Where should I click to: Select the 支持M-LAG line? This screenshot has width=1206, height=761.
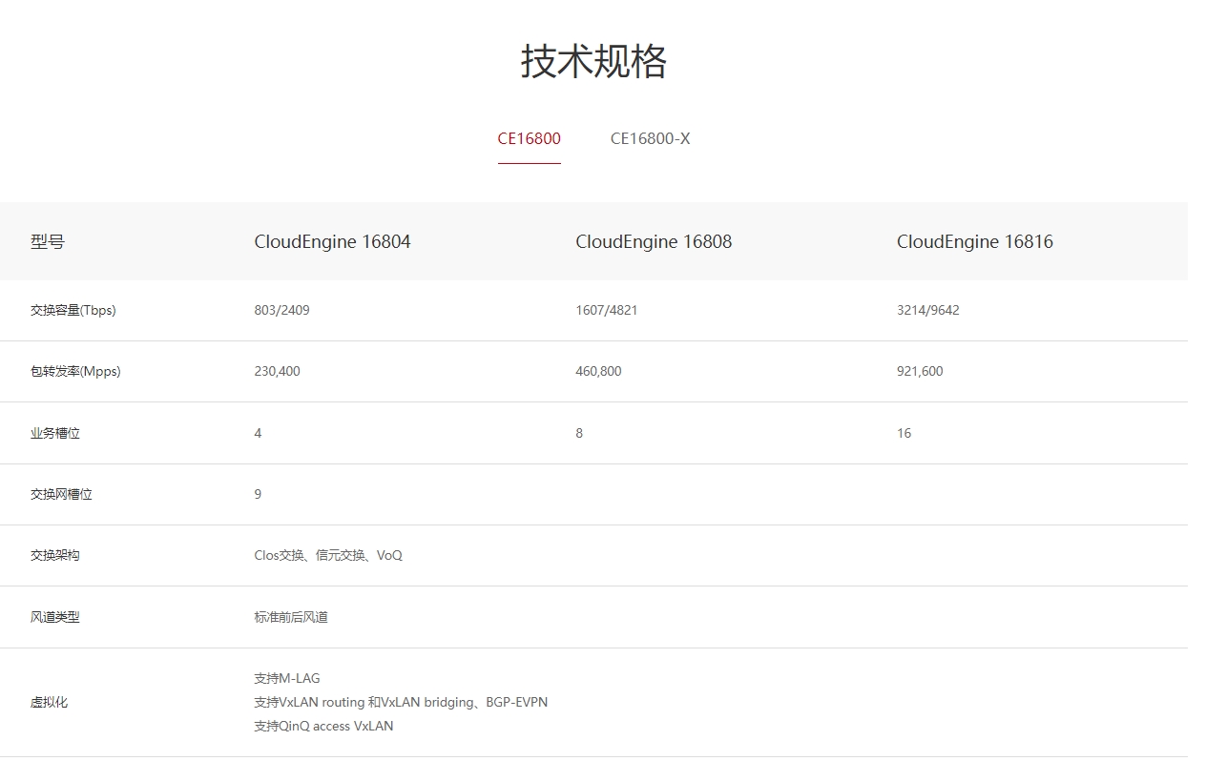(287, 679)
